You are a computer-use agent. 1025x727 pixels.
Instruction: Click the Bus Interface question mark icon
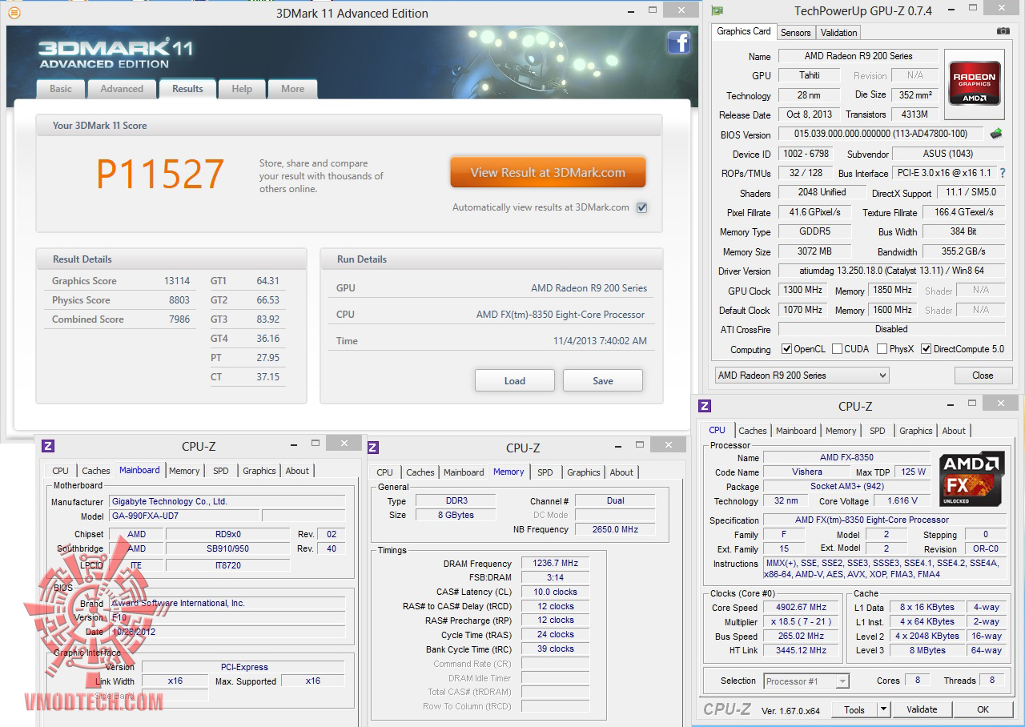[x=1002, y=173]
